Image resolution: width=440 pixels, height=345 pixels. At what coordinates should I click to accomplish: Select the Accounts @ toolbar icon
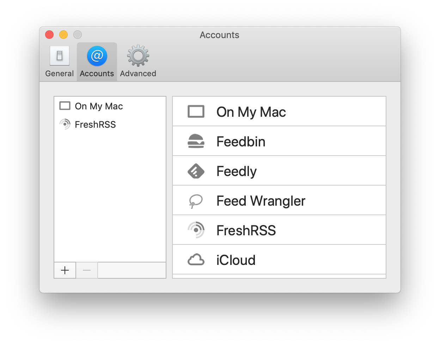click(97, 56)
